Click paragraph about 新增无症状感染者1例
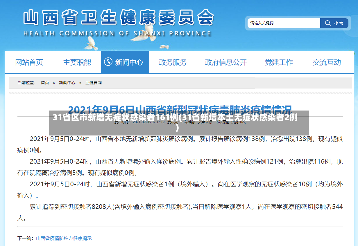Screen dimensions: 358x246 click(x=180, y=190)
